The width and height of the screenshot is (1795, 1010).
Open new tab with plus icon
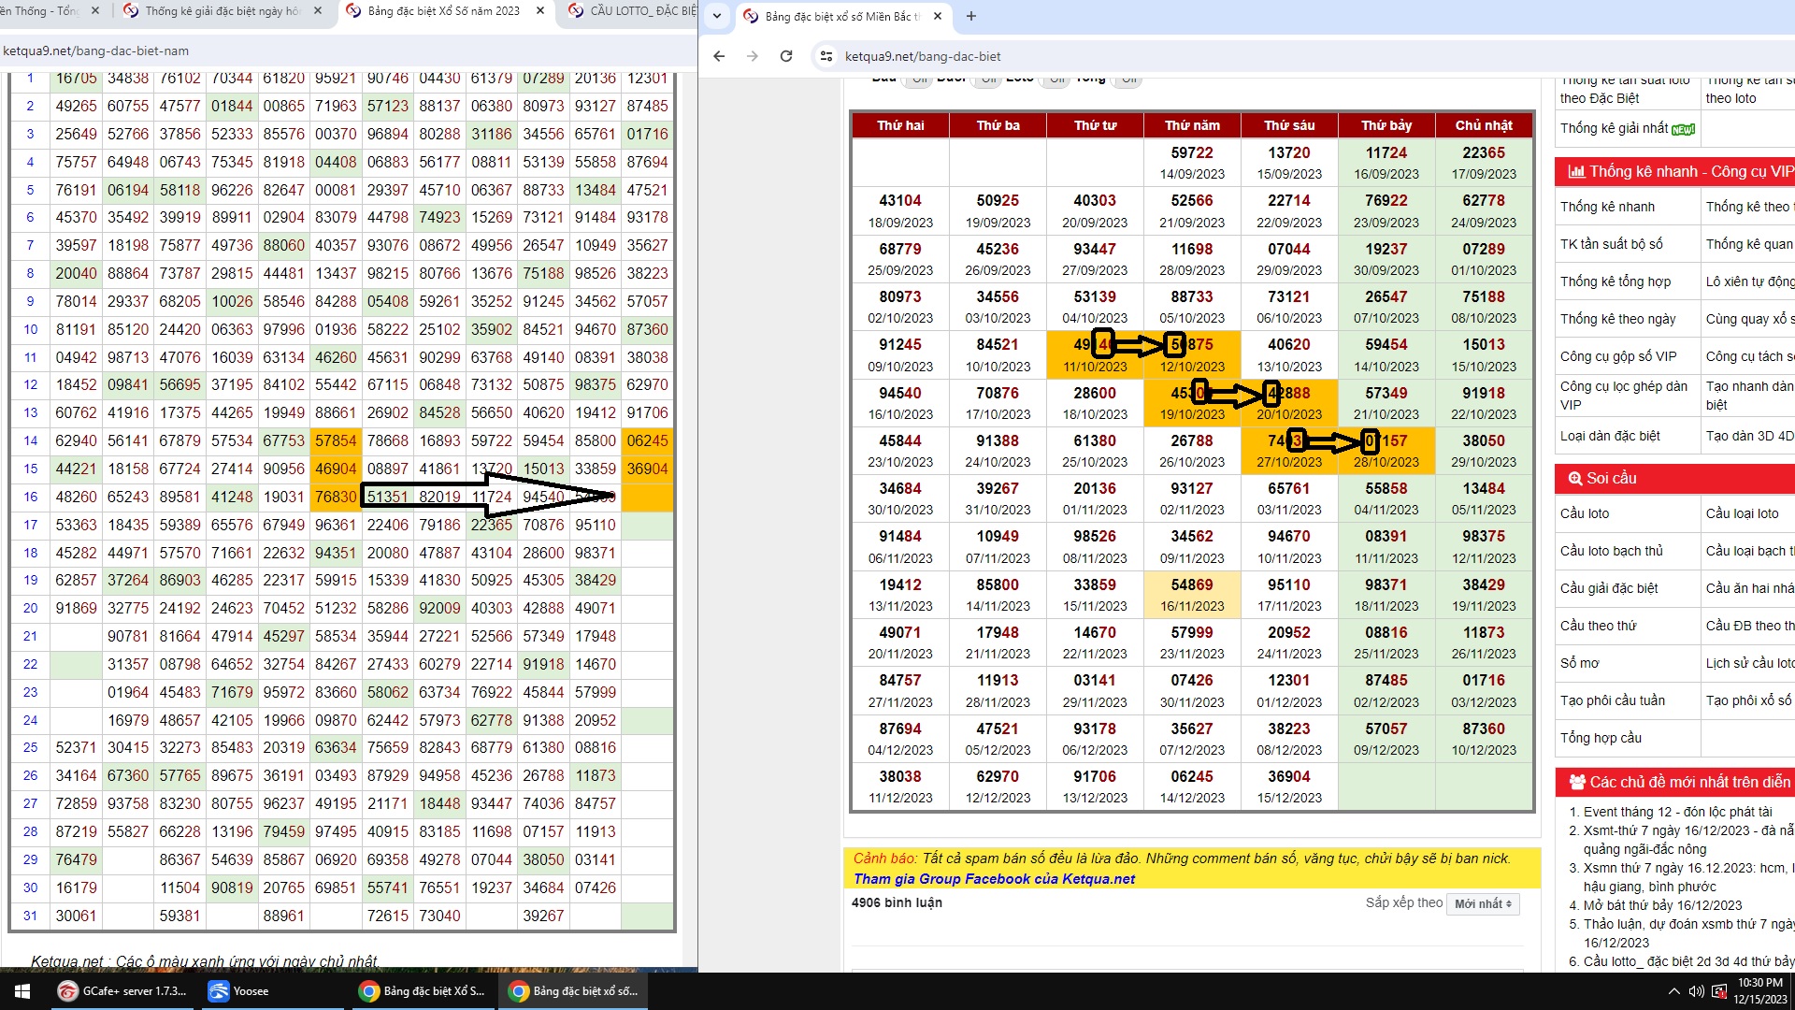pyautogui.click(x=971, y=16)
